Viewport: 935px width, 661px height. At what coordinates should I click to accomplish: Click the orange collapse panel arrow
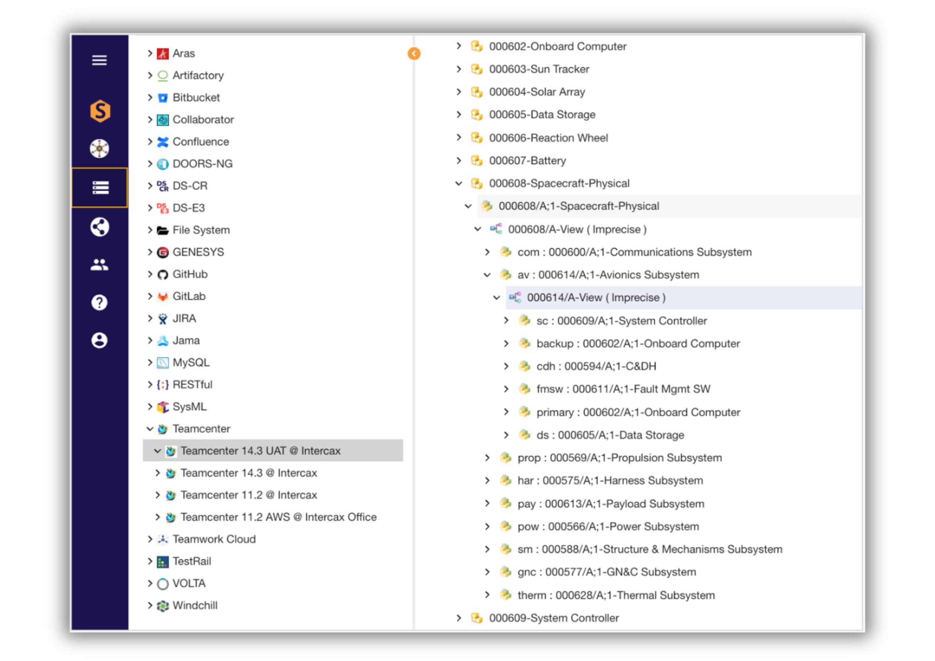click(x=414, y=54)
